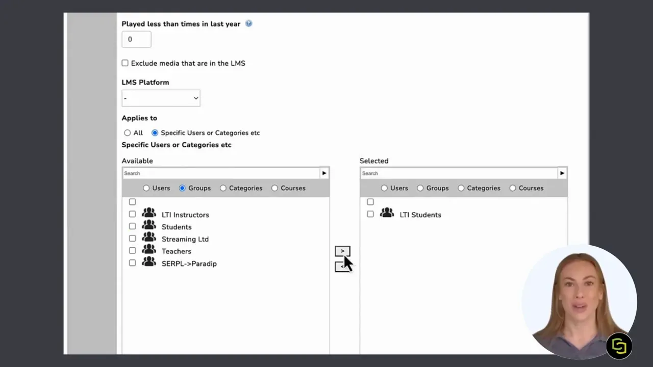Viewport: 653px width, 367px height.
Task: Filter Selected list by Categories
Action: (x=461, y=188)
